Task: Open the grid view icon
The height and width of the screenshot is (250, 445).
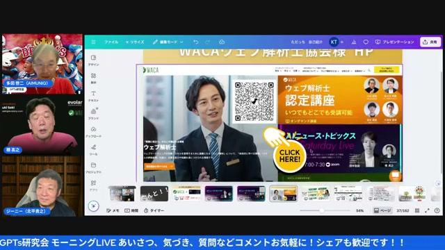Action: pyautogui.click(x=417, y=210)
